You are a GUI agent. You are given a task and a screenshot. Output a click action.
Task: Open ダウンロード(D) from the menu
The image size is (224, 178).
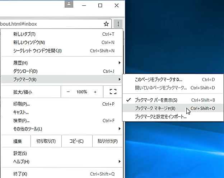pyautogui.click(x=62, y=71)
